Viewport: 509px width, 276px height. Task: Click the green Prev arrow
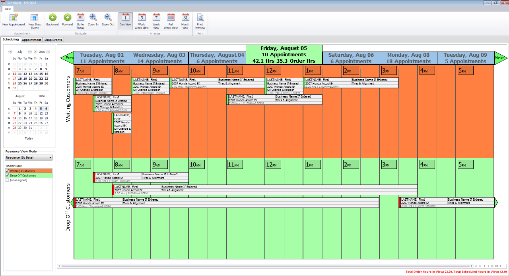coord(67,58)
